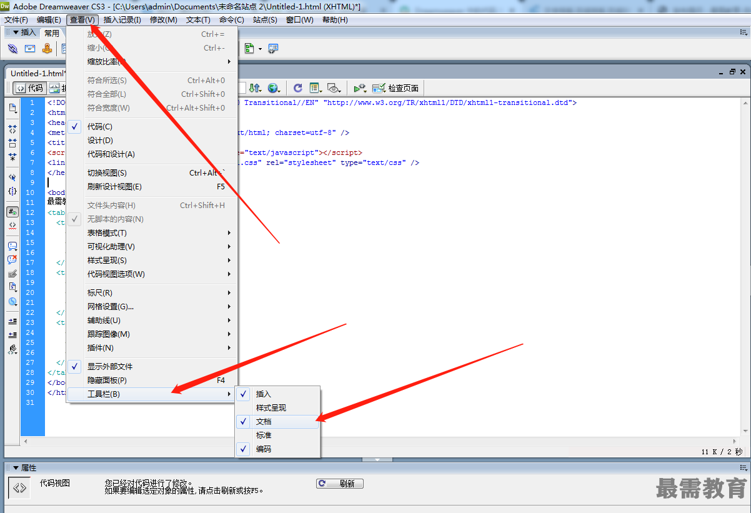Insert a named anchor
The image size is (751, 513).
click(x=47, y=49)
